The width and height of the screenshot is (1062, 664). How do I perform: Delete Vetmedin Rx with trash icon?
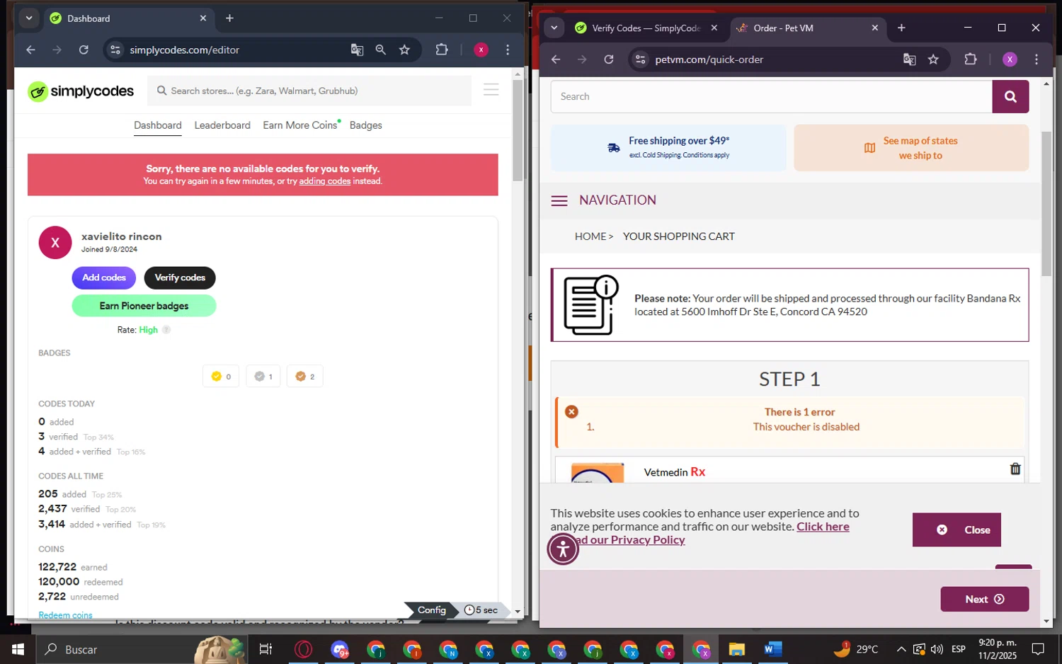(x=1015, y=469)
